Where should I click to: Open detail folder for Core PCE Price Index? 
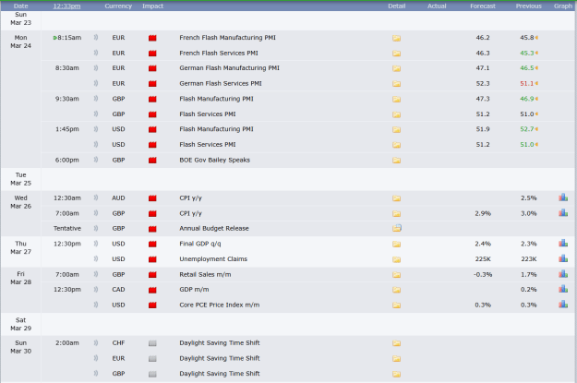(396, 305)
